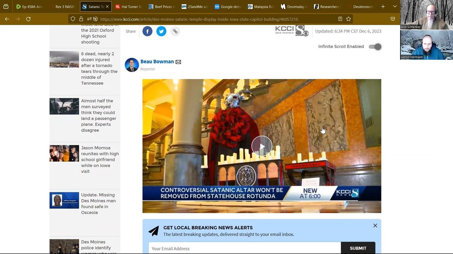Share article on Facebook
Image resolution: width=453 pixels, height=254 pixels.
pyautogui.click(x=147, y=31)
